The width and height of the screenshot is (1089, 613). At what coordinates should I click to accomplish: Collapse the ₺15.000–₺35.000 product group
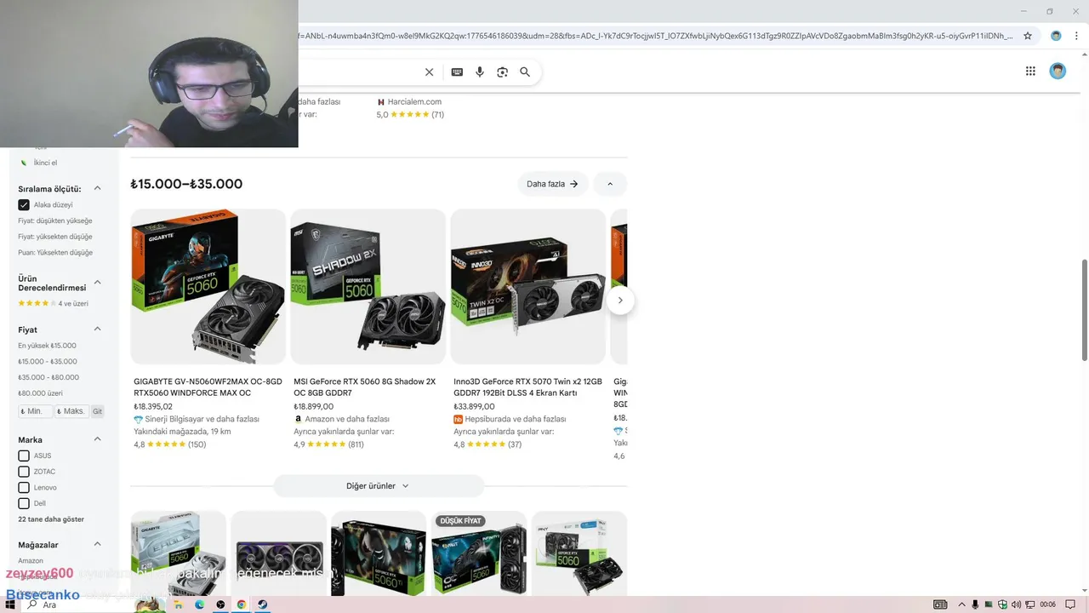coord(610,184)
